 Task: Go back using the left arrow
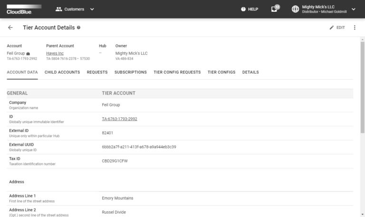point(10,28)
